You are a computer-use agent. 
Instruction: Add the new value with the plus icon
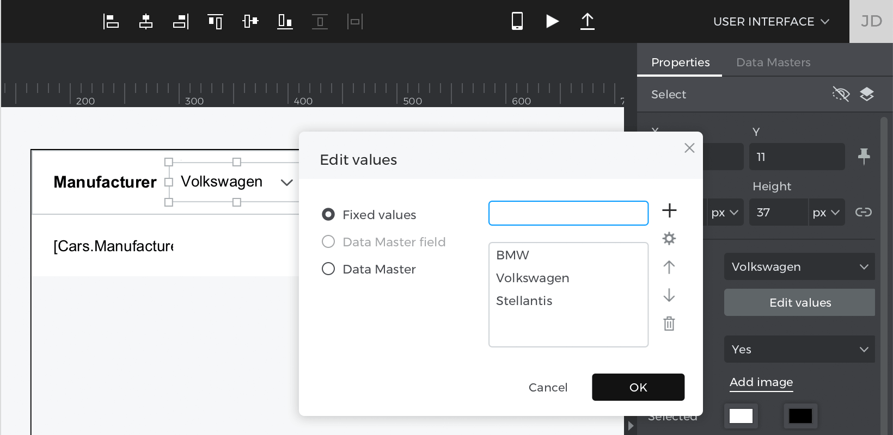coord(669,210)
